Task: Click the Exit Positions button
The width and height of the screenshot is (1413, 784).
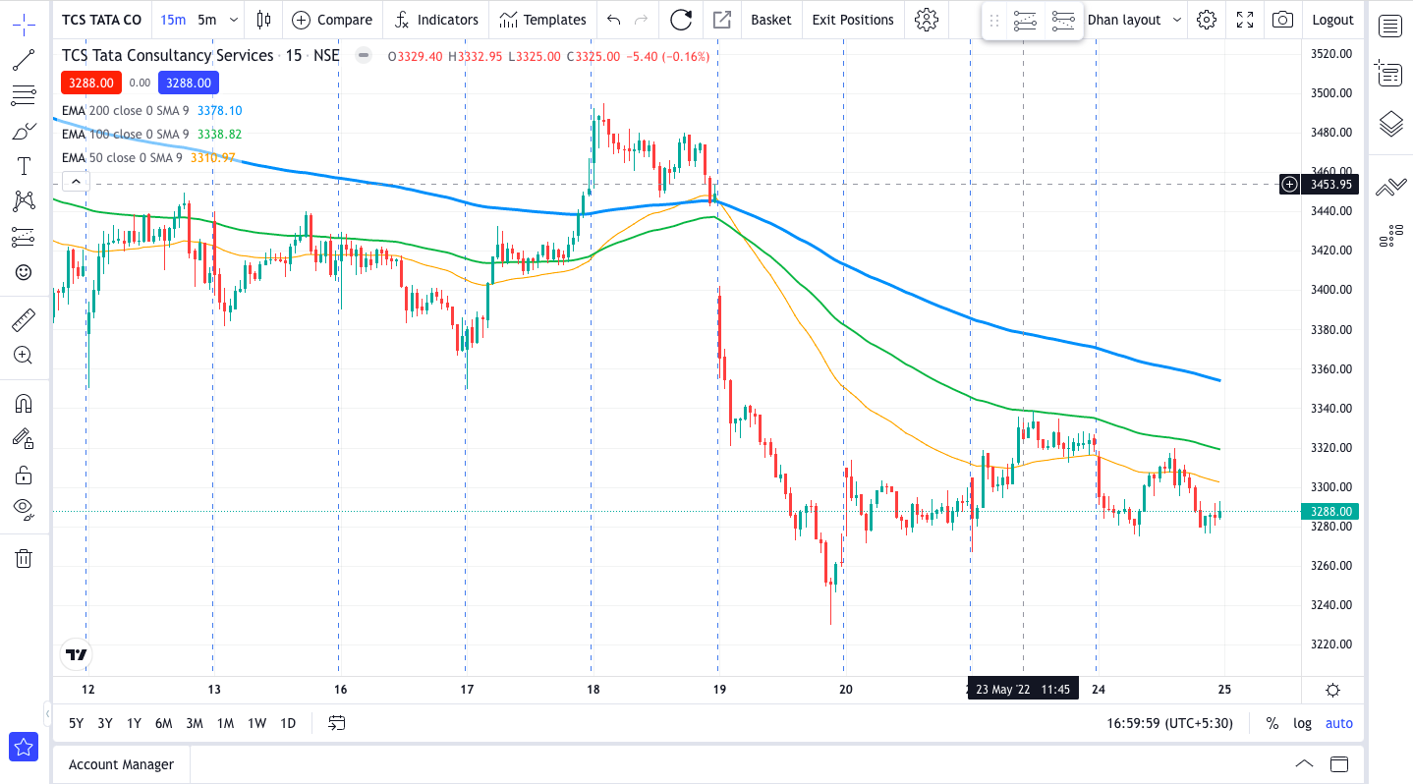Action: (x=853, y=20)
